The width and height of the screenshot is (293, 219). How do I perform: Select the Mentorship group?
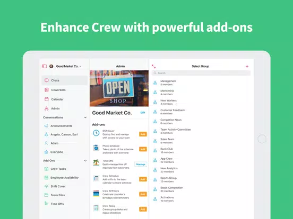201,93
